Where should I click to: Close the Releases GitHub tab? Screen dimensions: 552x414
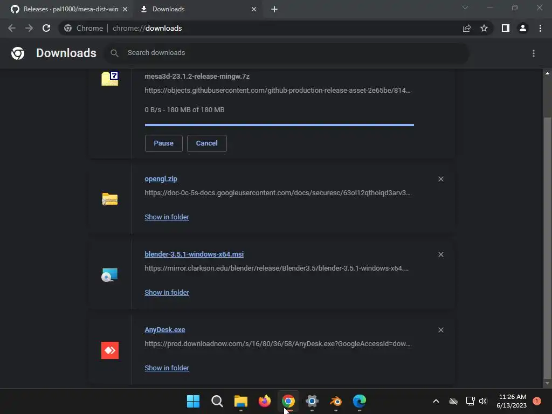coord(125,9)
